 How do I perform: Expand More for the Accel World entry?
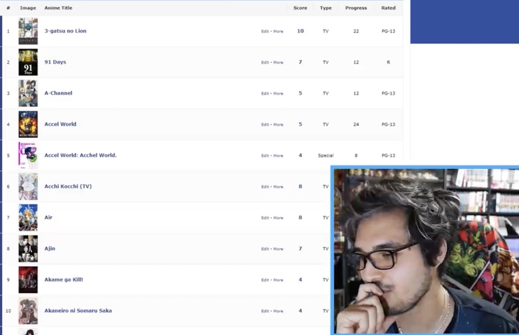coord(278,125)
